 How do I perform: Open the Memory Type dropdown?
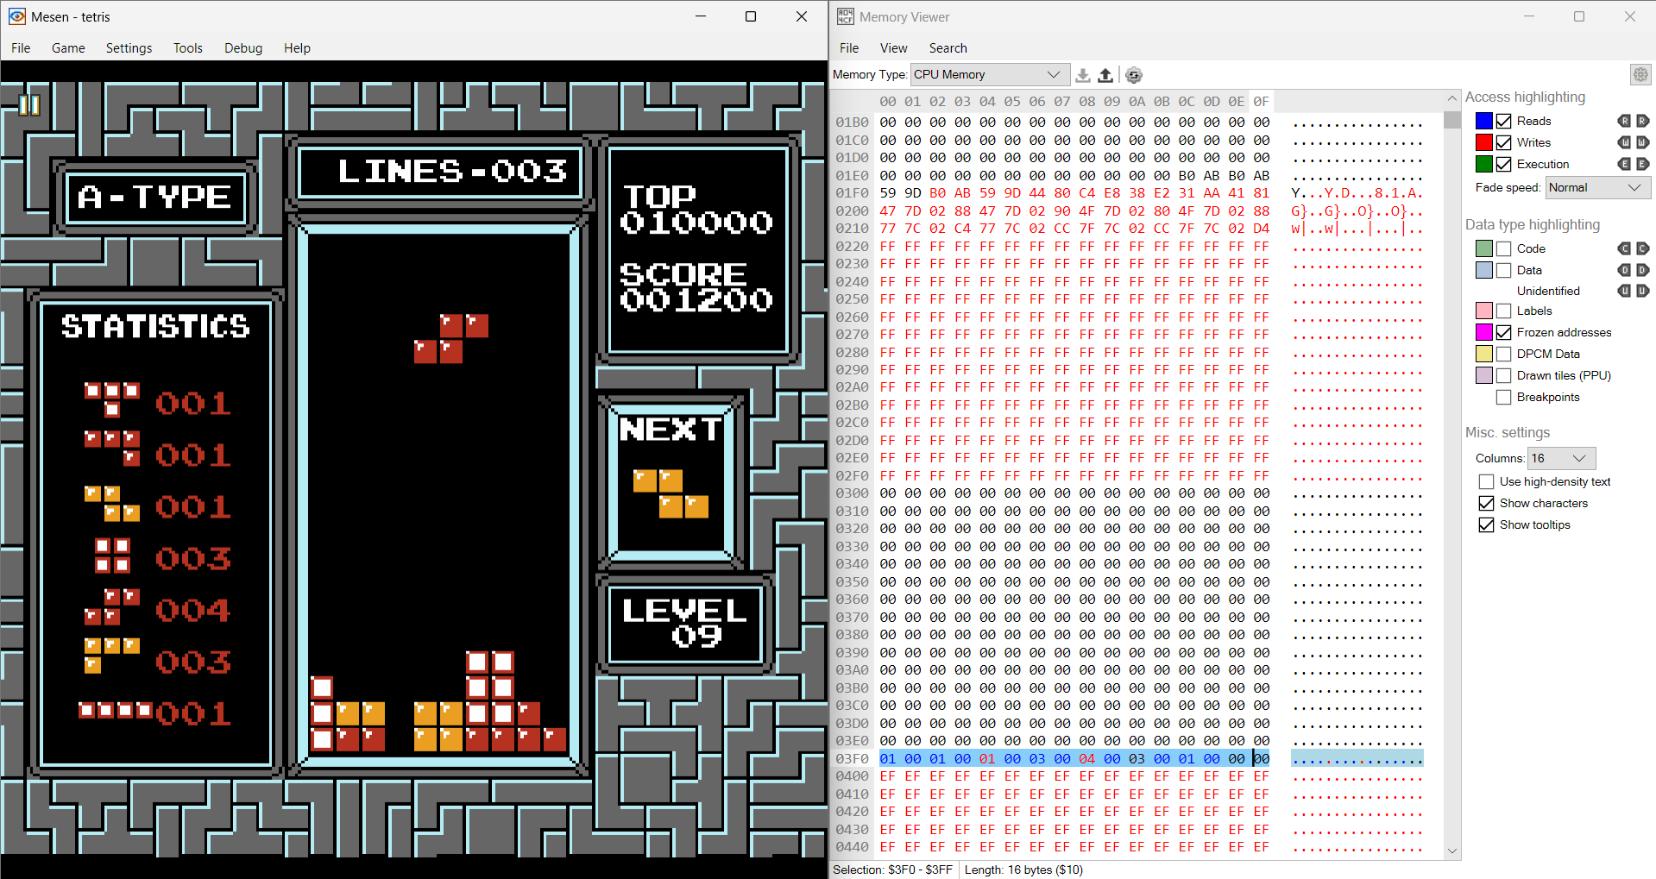click(x=990, y=75)
